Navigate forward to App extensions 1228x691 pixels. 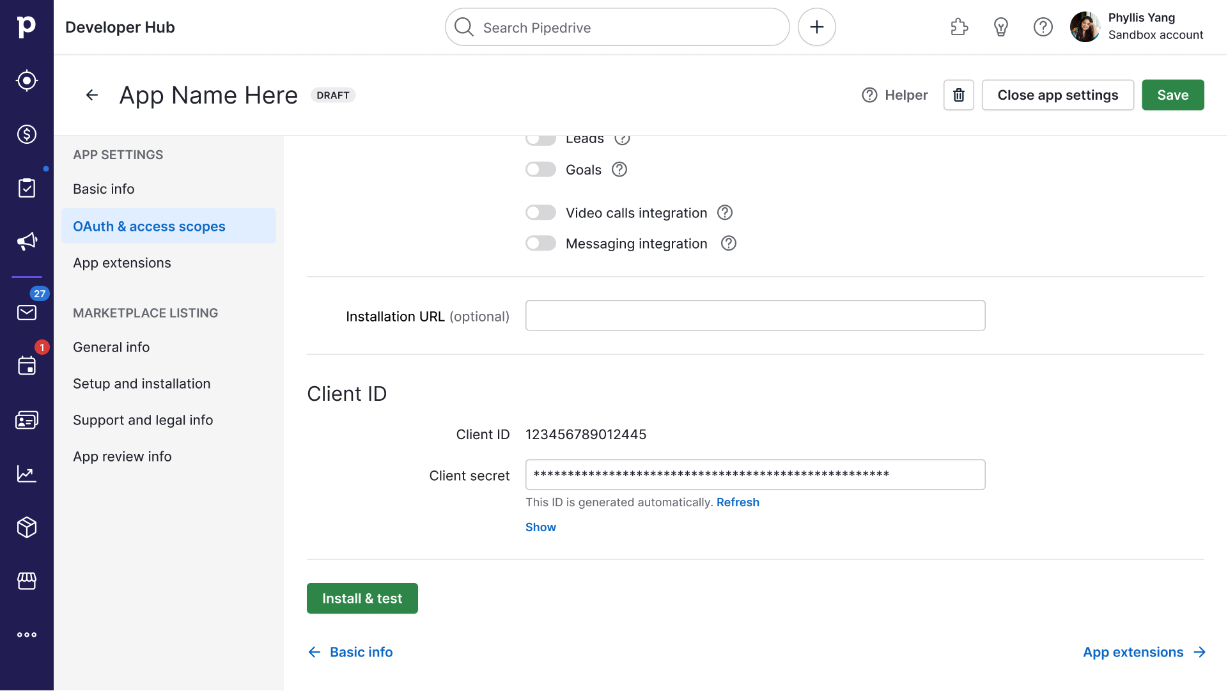click(1144, 651)
